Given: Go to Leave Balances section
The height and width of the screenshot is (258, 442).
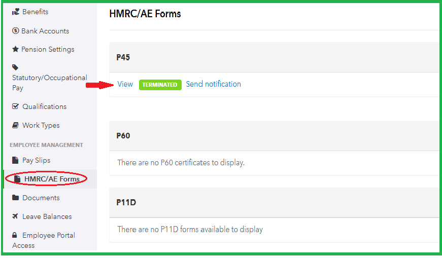Looking at the screenshot, I should 47,216.
